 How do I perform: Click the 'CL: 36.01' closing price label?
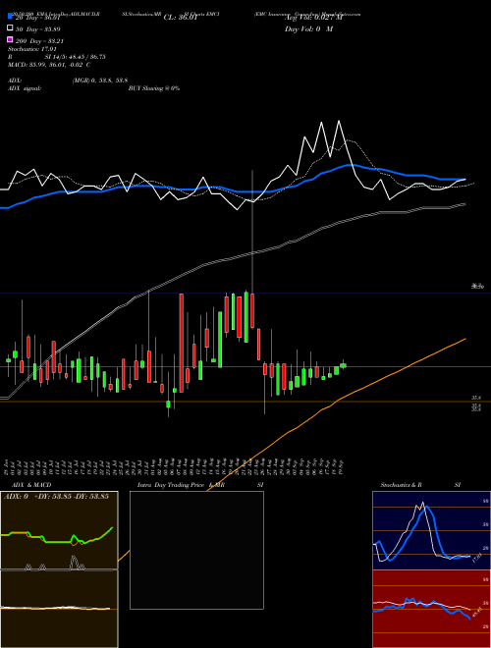pyautogui.click(x=181, y=18)
